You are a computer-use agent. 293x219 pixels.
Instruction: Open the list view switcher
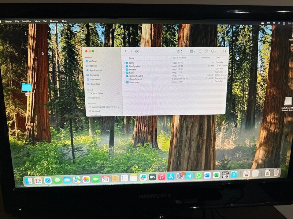tap(179, 51)
